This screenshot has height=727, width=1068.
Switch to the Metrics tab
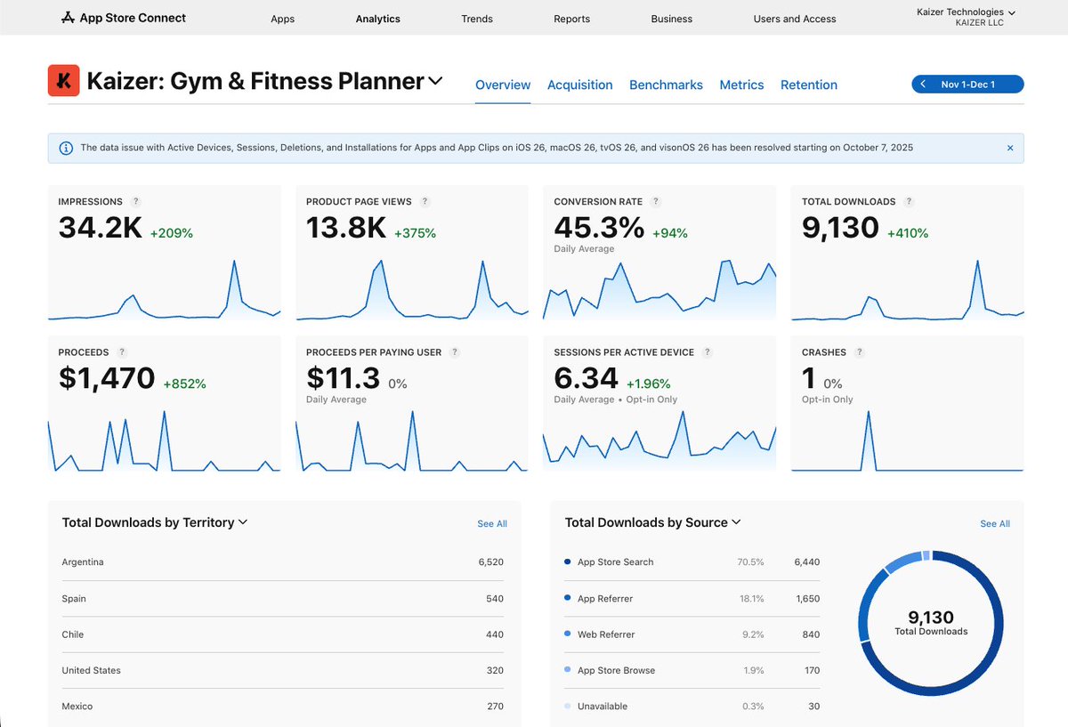[741, 85]
